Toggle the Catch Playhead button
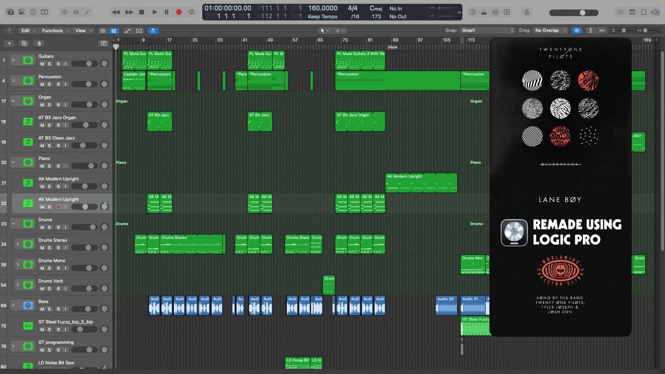 coord(153,31)
